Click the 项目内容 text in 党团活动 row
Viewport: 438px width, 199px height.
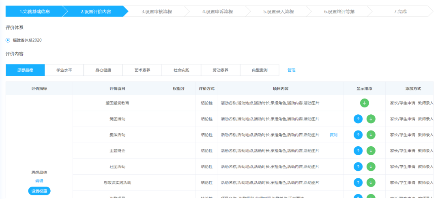click(x=270, y=119)
